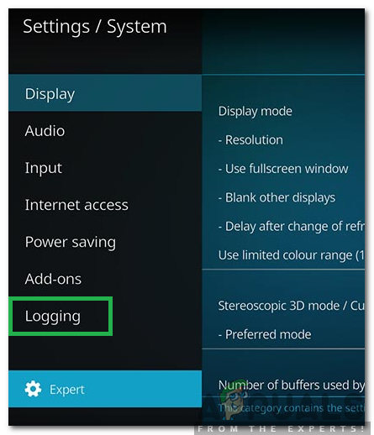
Task: Toggle Use fullscreen window option
Action: (283, 169)
